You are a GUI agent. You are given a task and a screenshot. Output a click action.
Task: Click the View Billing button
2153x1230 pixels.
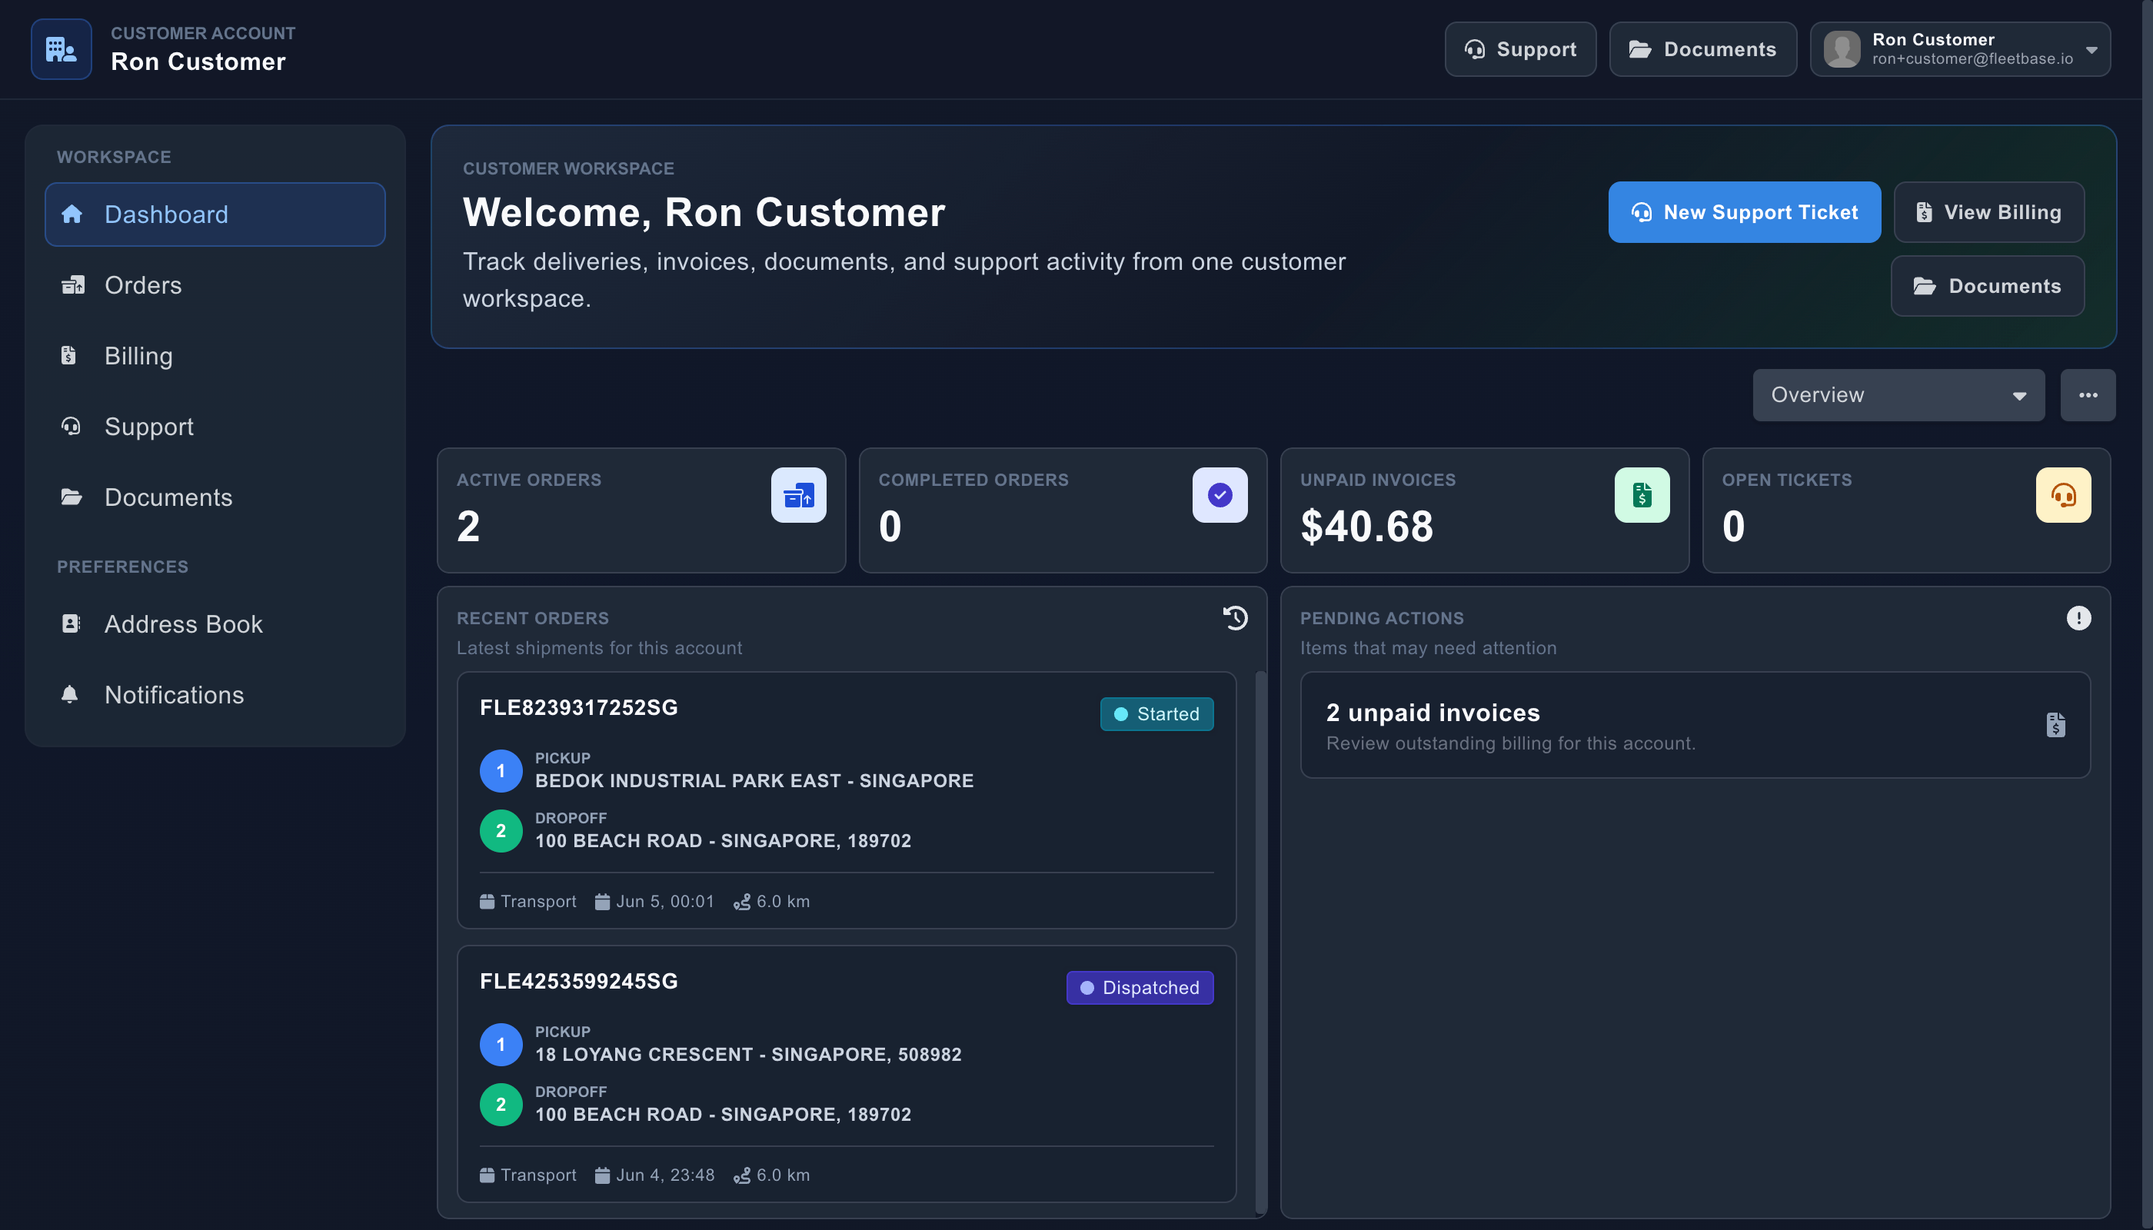coord(1988,212)
